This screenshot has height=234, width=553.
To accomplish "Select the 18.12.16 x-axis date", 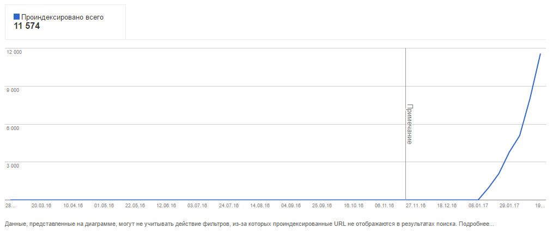I will (x=447, y=206).
